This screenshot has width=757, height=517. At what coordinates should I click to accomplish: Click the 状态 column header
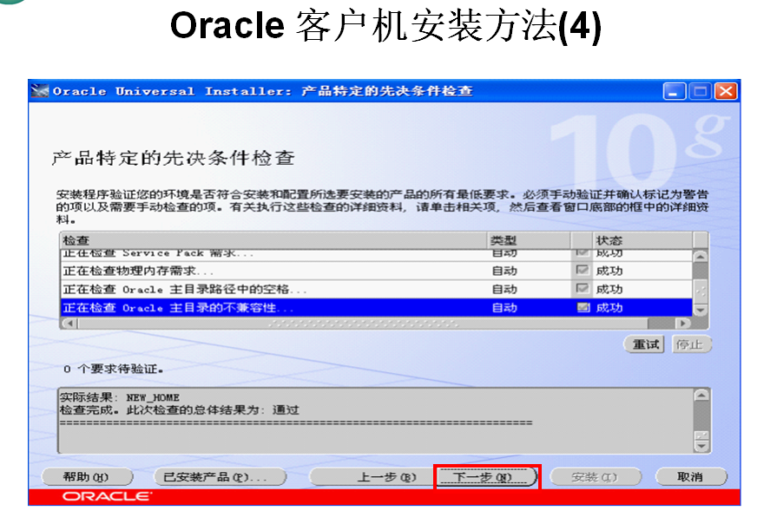(642, 240)
